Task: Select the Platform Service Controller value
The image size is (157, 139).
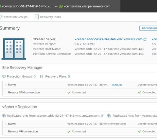Action: click(x=109, y=54)
